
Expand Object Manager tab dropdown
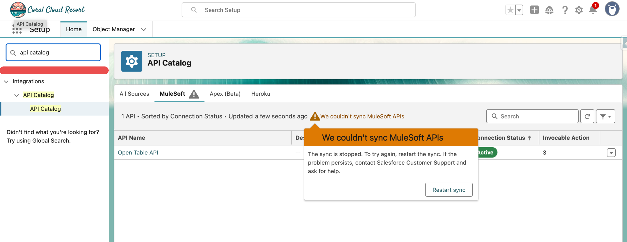coord(144,29)
